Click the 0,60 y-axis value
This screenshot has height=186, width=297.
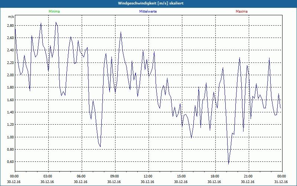coord(11,162)
